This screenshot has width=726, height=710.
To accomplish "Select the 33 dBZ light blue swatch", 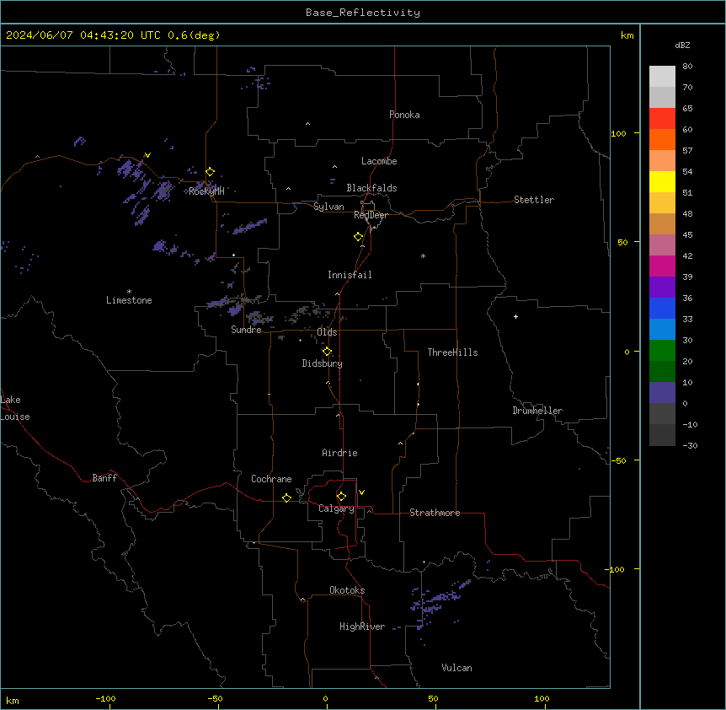I will click(x=662, y=330).
